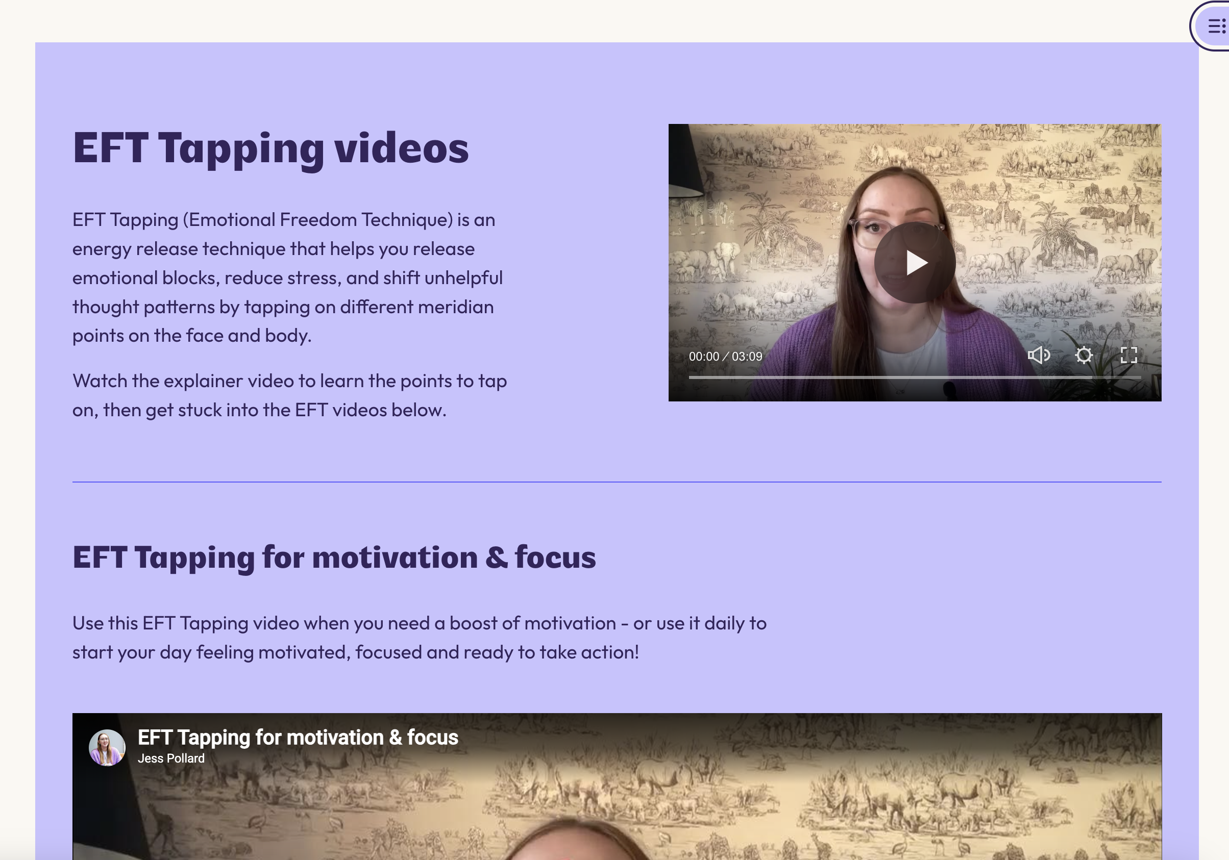Click the 'EFT Tapping videos' heading
The image size is (1229, 860).
[271, 148]
